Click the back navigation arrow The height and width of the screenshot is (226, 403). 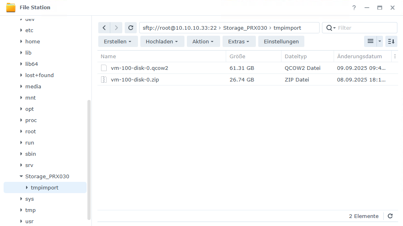coord(104,28)
